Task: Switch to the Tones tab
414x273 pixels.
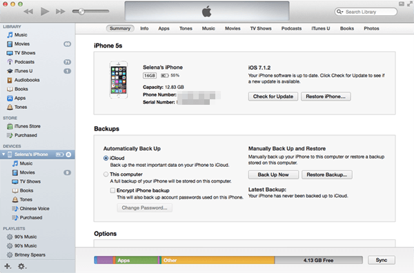Action: click(186, 28)
